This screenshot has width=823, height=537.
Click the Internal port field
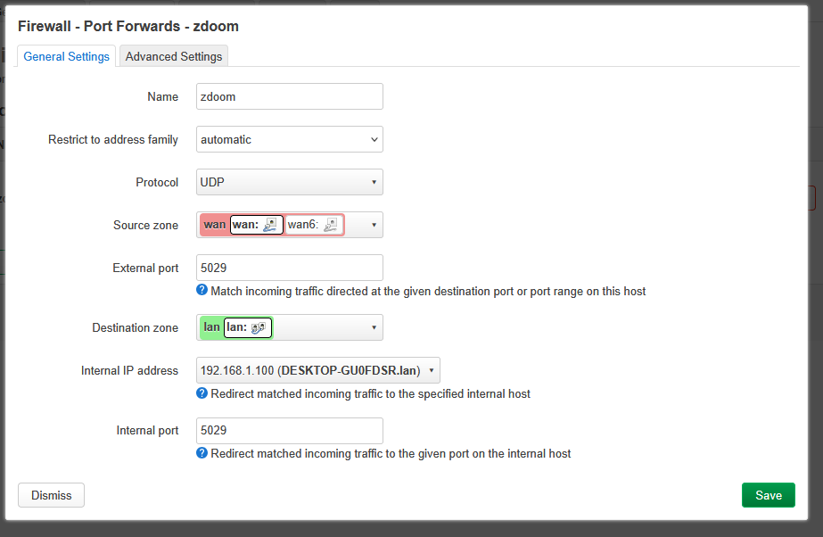click(289, 431)
